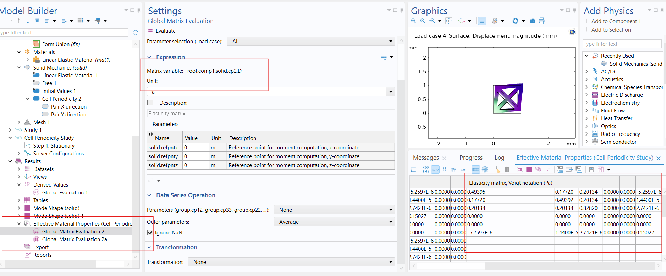Clear the table with the broom icon
The image size is (666, 276).
tap(498, 170)
